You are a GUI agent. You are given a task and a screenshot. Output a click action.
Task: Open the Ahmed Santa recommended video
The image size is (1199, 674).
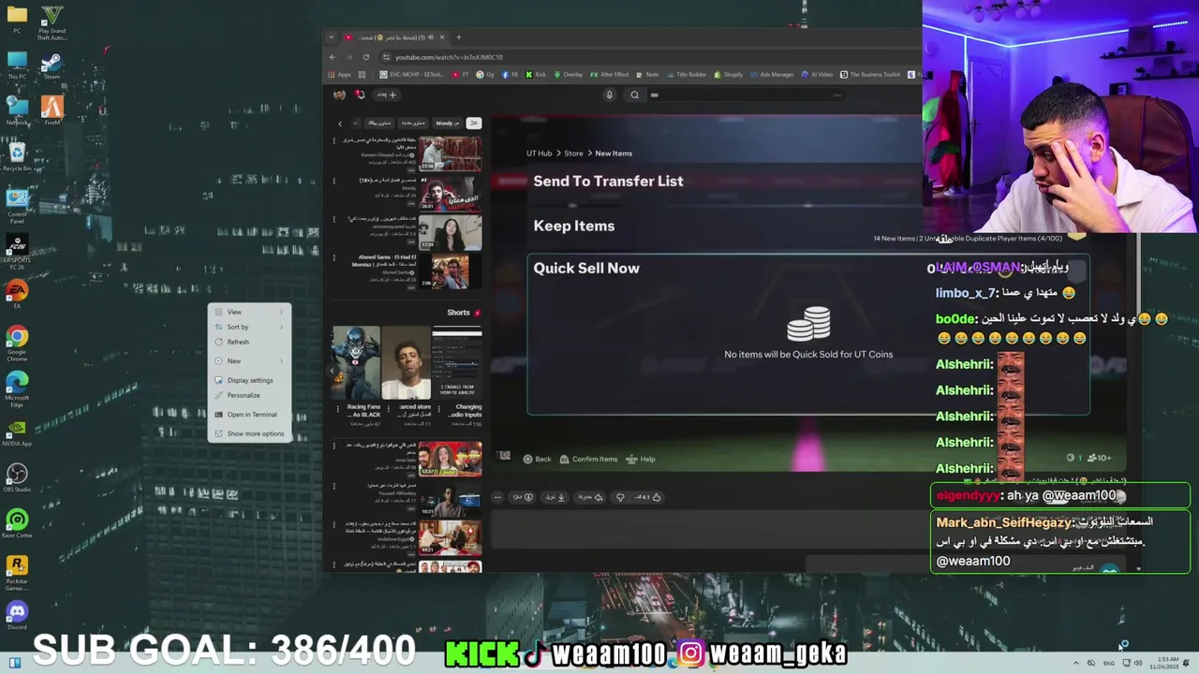[450, 272]
